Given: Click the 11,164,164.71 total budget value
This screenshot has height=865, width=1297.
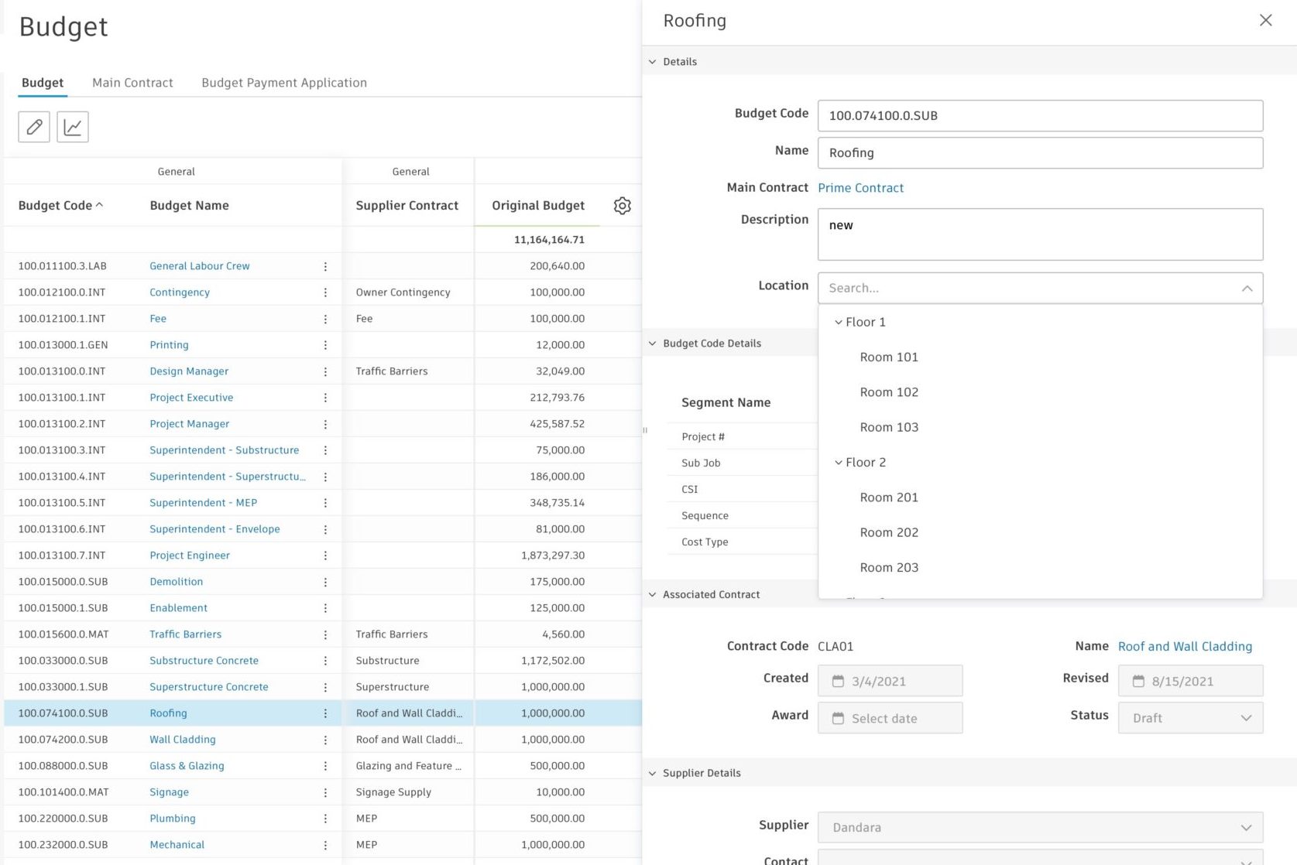Looking at the screenshot, I should click(549, 240).
